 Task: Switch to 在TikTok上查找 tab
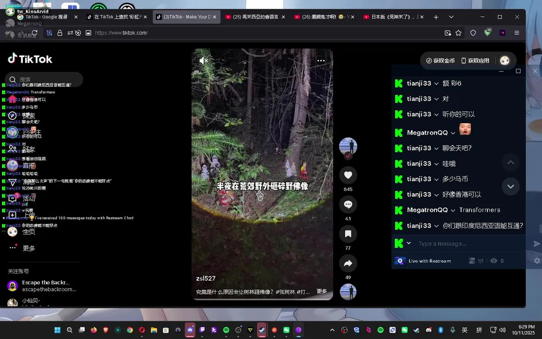tap(117, 17)
